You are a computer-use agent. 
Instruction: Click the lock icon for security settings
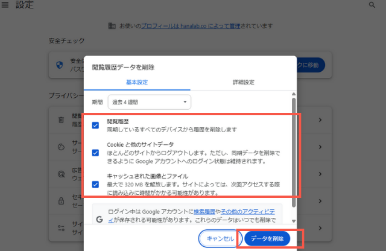(61, 200)
